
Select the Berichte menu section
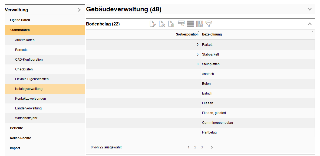pos(17,128)
